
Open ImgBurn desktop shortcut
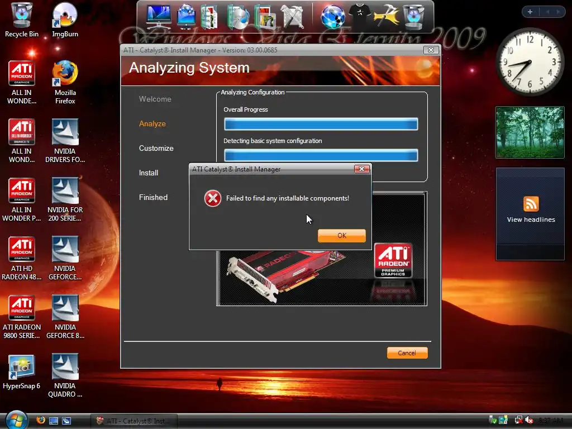click(65, 20)
